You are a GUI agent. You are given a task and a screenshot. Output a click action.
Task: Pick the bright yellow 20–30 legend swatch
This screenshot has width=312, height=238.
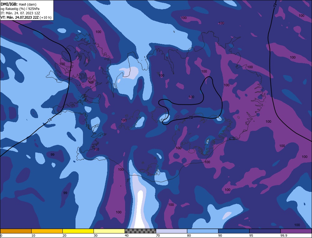point(78,231)
